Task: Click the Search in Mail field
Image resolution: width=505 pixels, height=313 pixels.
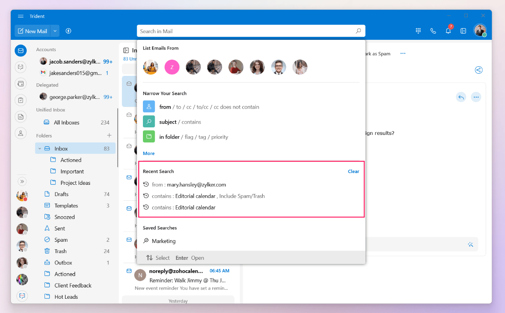Action: (251, 31)
